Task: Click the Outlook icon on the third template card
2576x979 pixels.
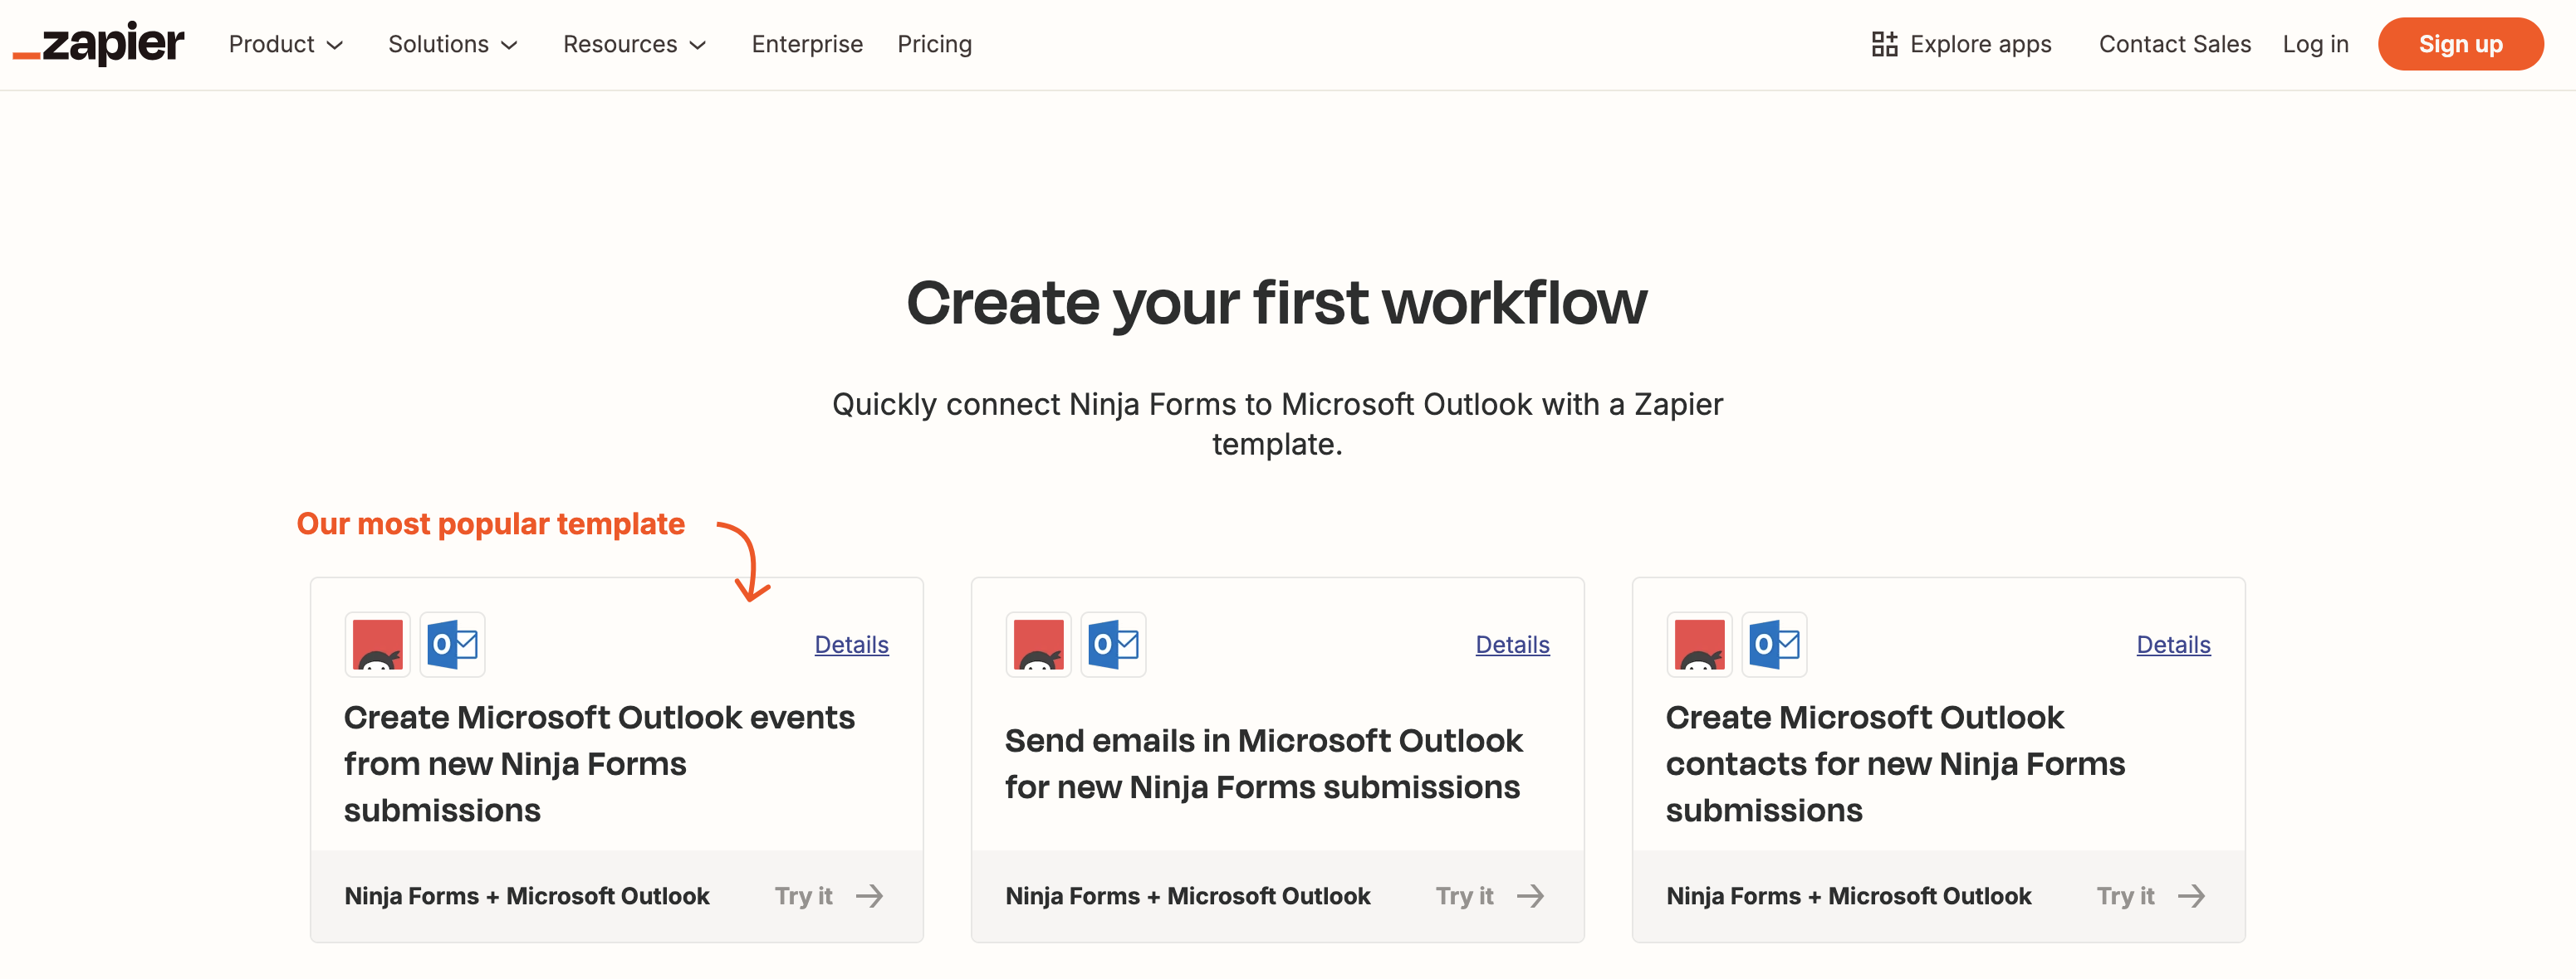Action: pyautogui.click(x=1774, y=645)
